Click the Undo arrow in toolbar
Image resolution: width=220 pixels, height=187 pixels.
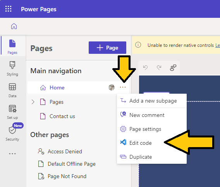coord(145,68)
